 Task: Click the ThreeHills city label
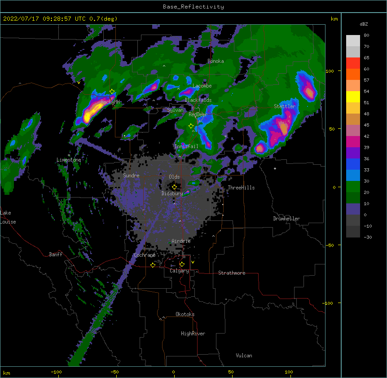pos(241,188)
